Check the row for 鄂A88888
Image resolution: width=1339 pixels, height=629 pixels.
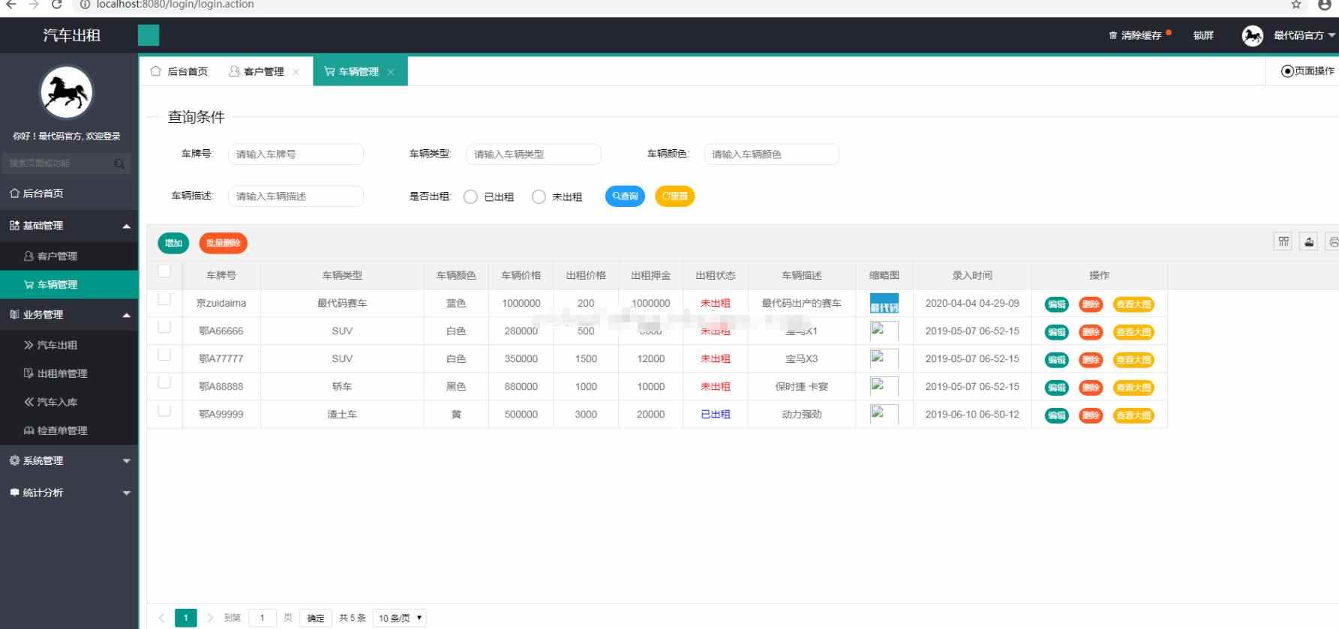164,382
